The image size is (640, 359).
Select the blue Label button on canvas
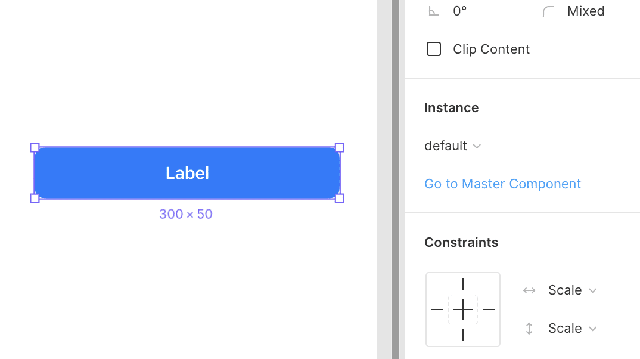point(187,173)
